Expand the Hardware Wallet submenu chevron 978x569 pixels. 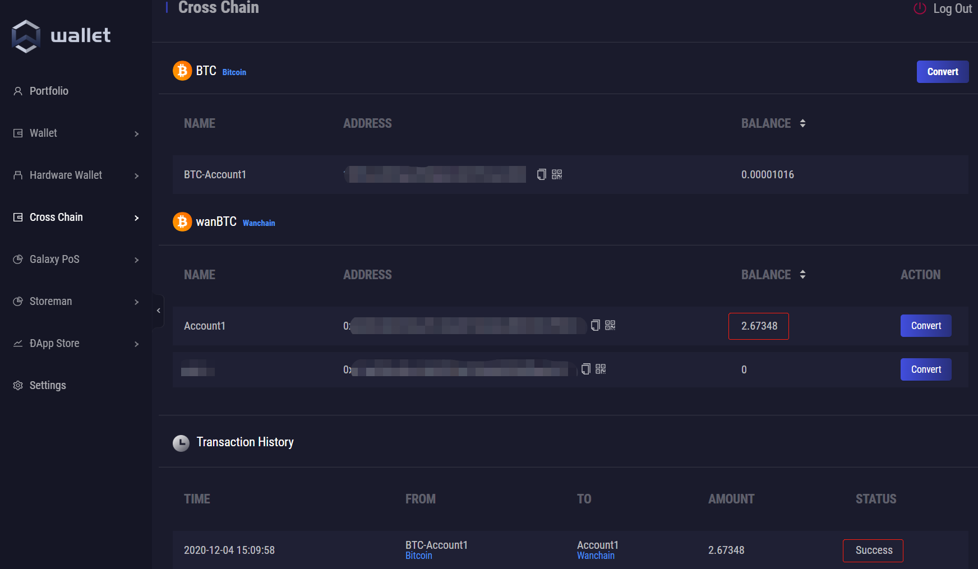pos(136,175)
